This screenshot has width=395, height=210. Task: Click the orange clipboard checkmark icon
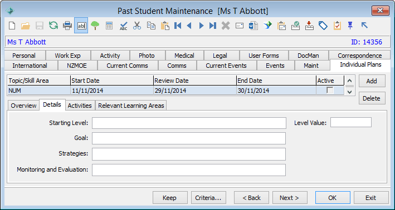tap(337, 26)
